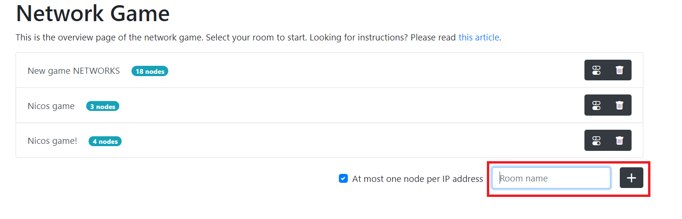682x219 pixels.
Task: Select the Nicos game room
Action: click(51, 106)
